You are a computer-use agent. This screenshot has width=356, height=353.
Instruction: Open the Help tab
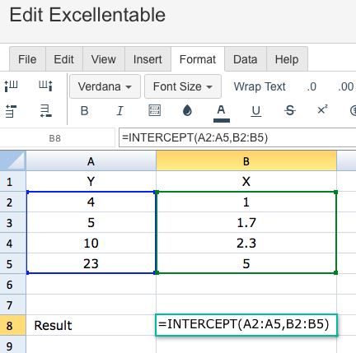pyautogui.click(x=287, y=59)
